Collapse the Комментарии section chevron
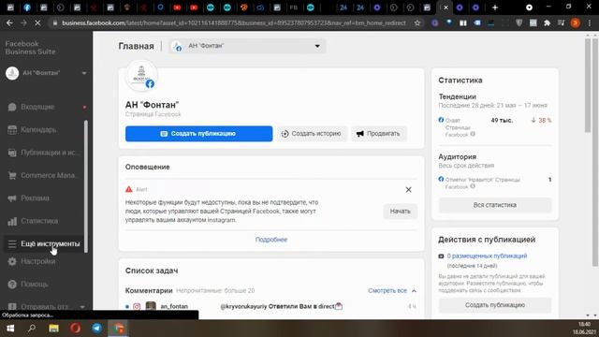The image size is (599, 337). [414, 291]
